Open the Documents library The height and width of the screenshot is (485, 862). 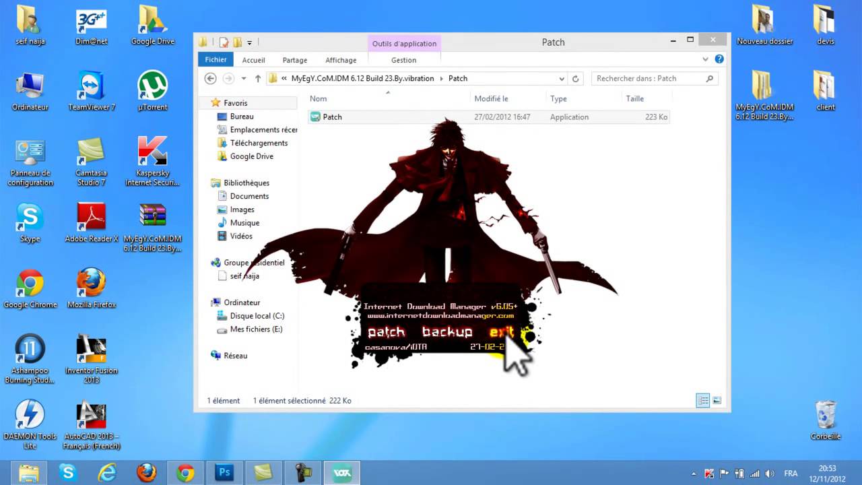(x=249, y=196)
